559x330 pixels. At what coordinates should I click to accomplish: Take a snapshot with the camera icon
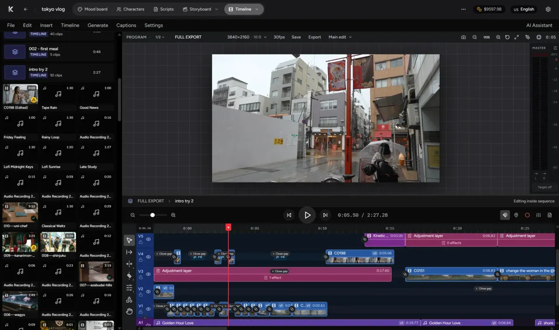click(463, 37)
